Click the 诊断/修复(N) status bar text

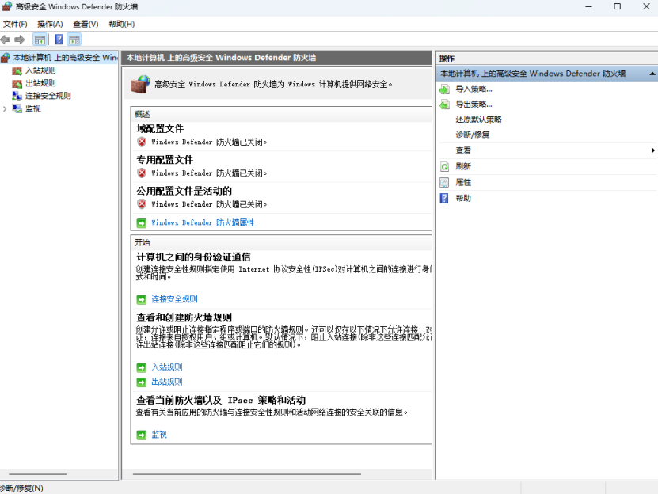21,488
